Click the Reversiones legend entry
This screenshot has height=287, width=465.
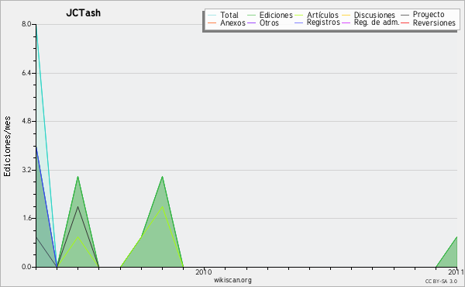point(429,22)
